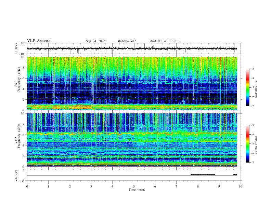Click the ch.2 spectrogram panel
Image resolution: width=271 pixels, height=209 pixels.
click(x=132, y=140)
